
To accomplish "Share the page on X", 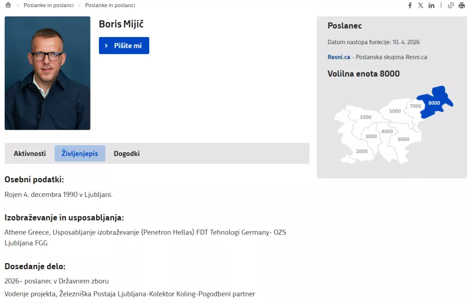I will point(421,5).
